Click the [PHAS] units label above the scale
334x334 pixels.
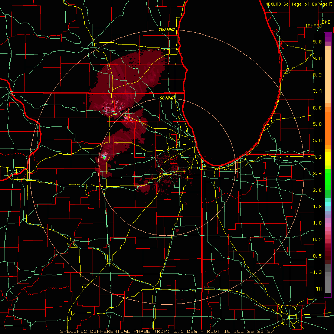click(x=314, y=26)
